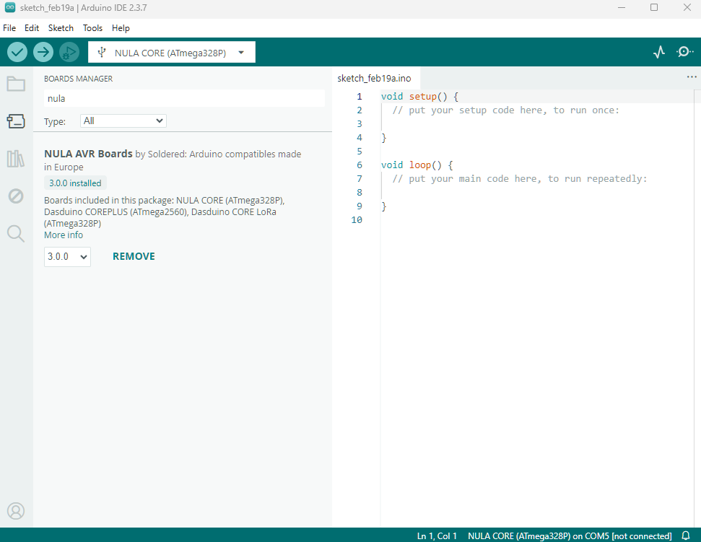Image resolution: width=701 pixels, height=542 pixels.
Task: Open the Debug sidebar panel
Action: tap(16, 196)
